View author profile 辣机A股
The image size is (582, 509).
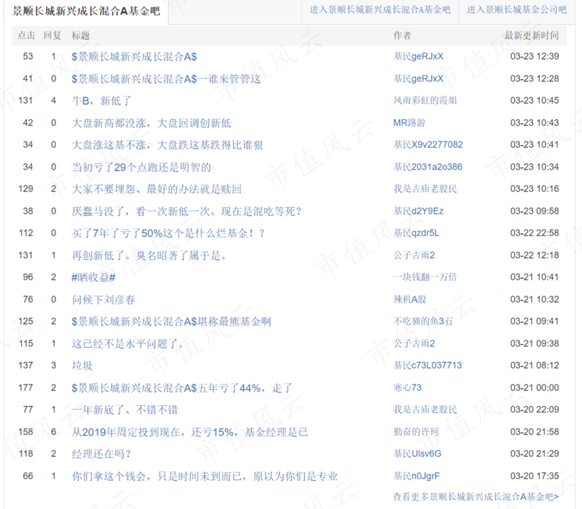pos(410,299)
